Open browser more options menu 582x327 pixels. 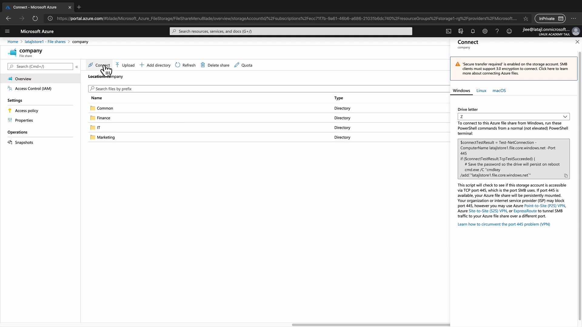pos(574,18)
